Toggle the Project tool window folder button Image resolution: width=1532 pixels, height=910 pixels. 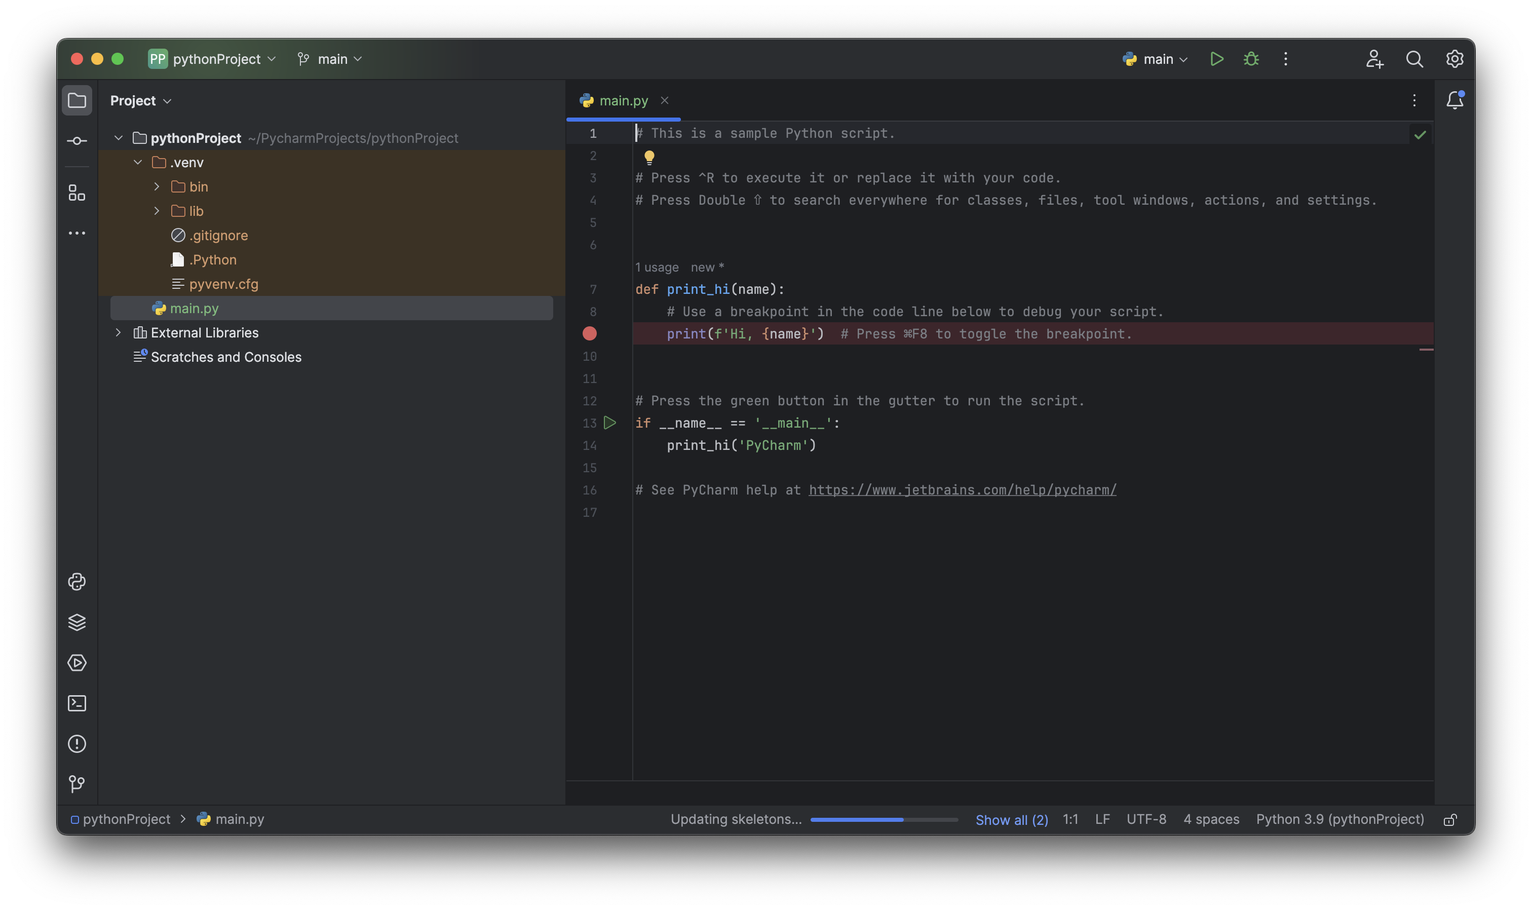(76, 100)
